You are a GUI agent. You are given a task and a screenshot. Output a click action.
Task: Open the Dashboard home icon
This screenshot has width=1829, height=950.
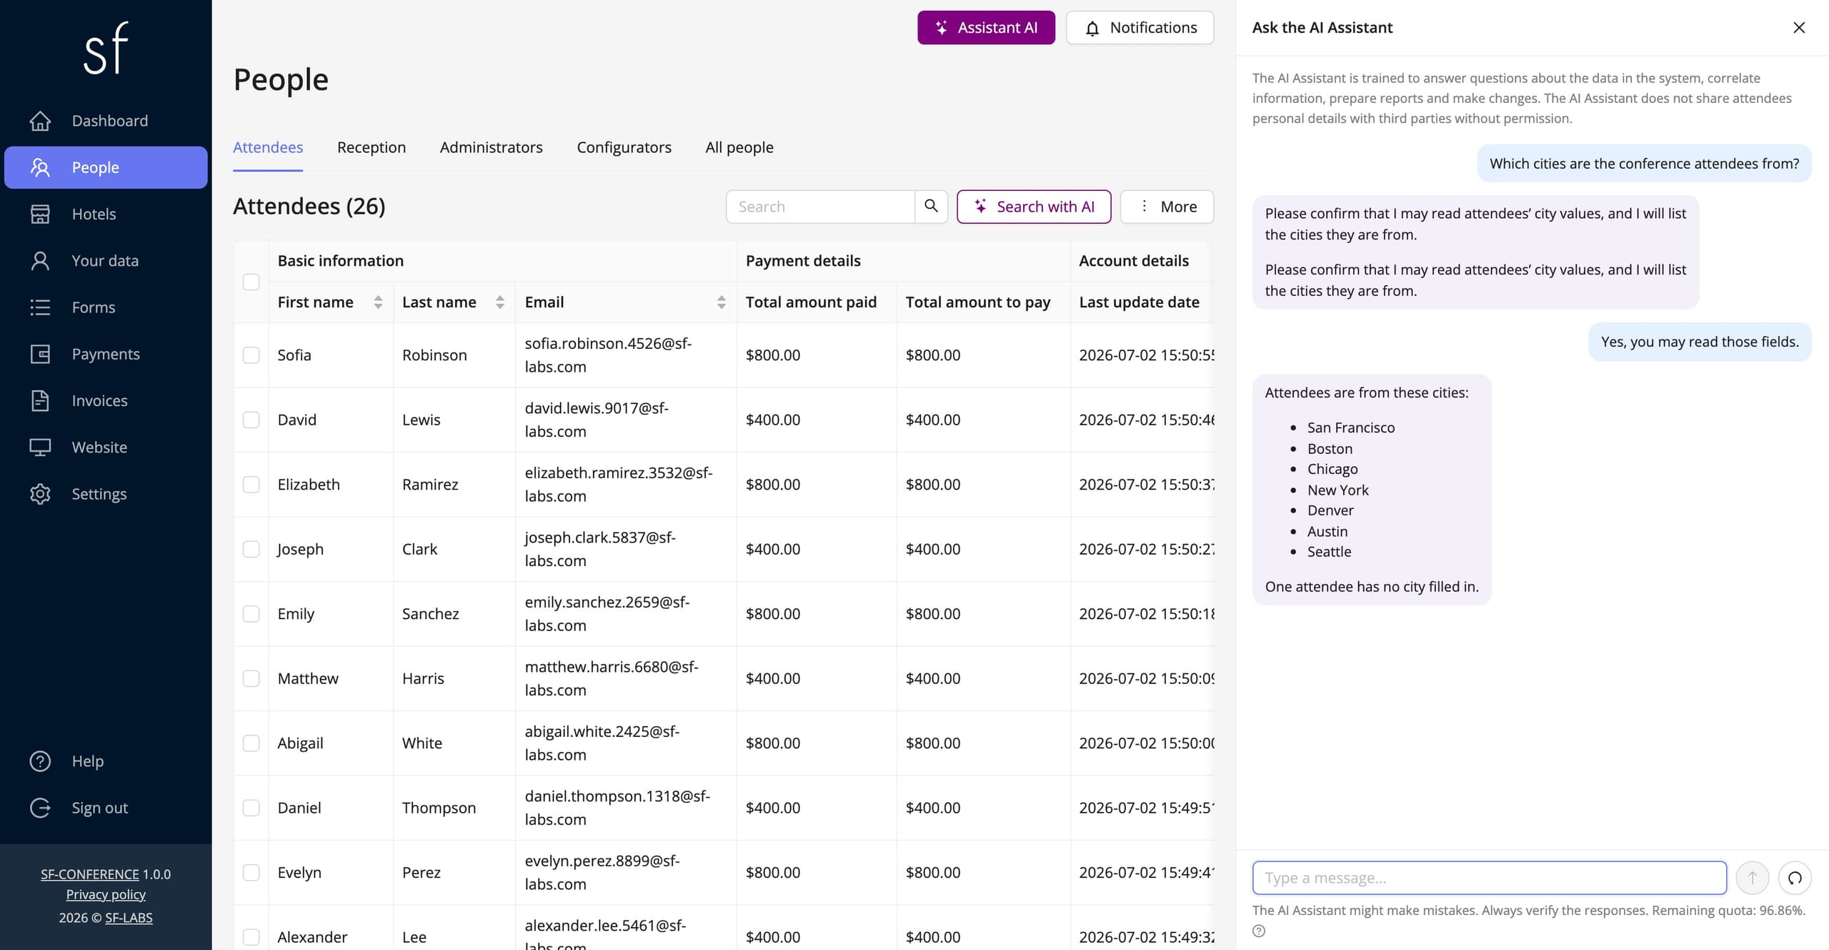click(40, 121)
